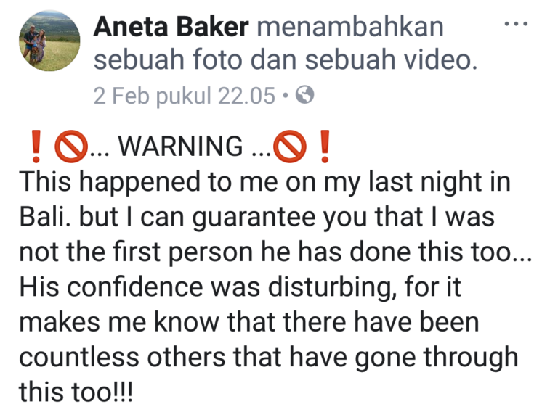Click the line 'This happened to me on my last night in'
The height and width of the screenshot is (420, 558).
(x=264, y=183)
